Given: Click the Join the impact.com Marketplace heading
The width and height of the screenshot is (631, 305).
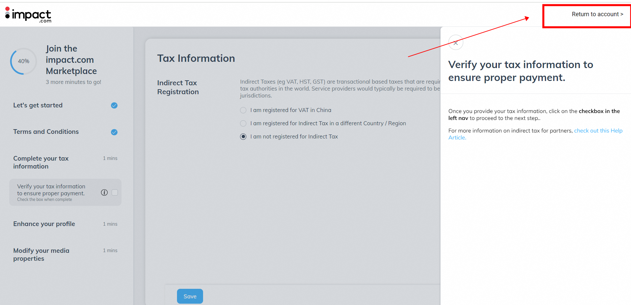Looking at the screenshot, I should pyautogui.click(x=71, y=60).
